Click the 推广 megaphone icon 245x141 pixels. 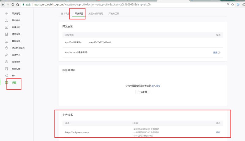[6, 75]
